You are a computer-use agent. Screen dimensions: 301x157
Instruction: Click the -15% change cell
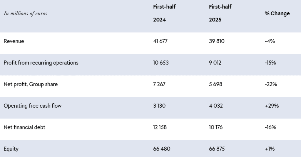(270, 63)
